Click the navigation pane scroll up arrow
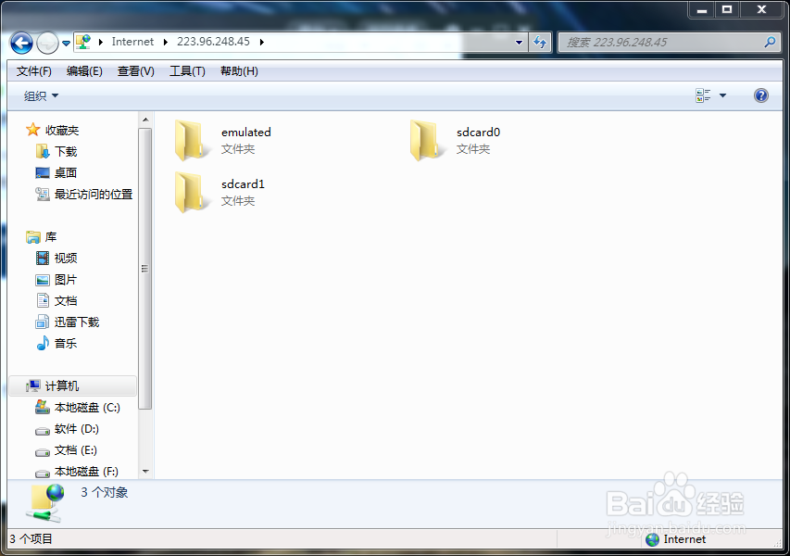 (145, 120)
